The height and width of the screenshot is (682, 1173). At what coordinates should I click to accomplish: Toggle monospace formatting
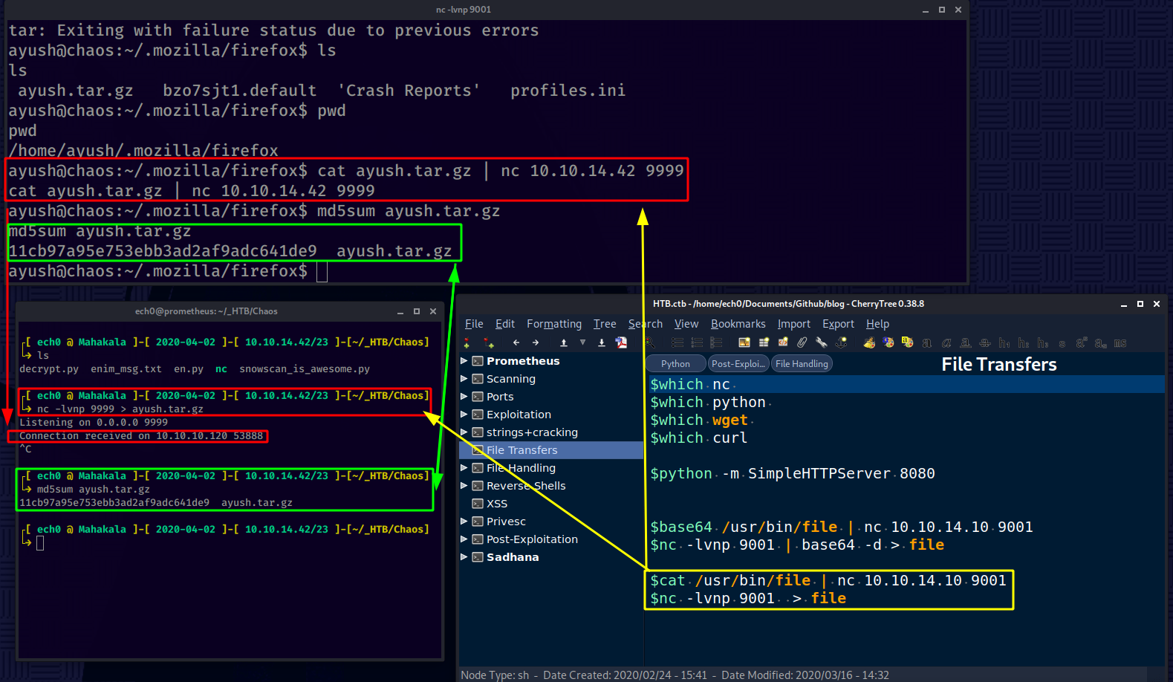pyautogui.click(x=1120, y=342)
